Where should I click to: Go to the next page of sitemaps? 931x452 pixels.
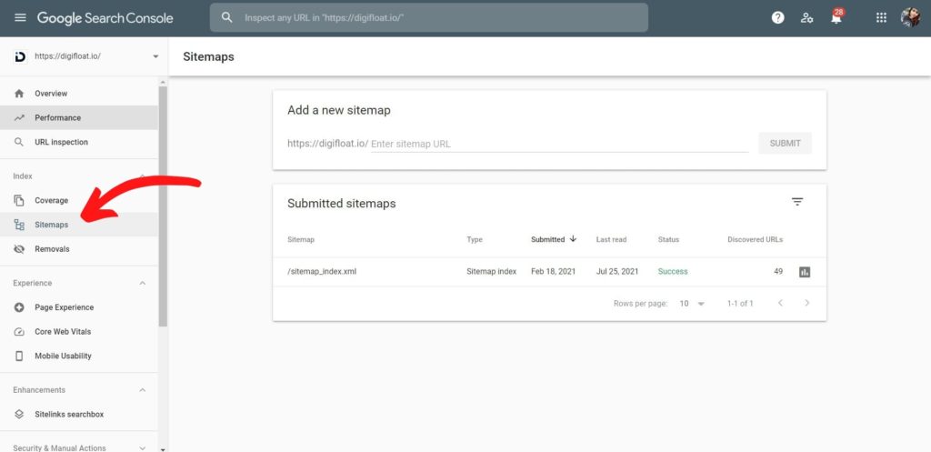pyautogui.click(x=807, y=303)
